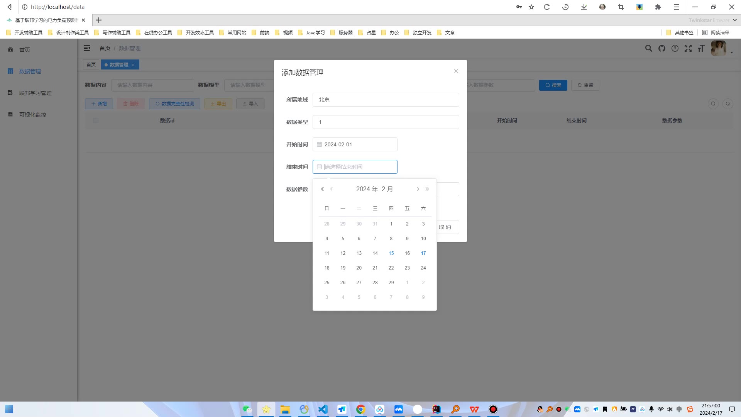Click browser bookmark star icon
The image size is (741, 417).
(x=531, y=7)
